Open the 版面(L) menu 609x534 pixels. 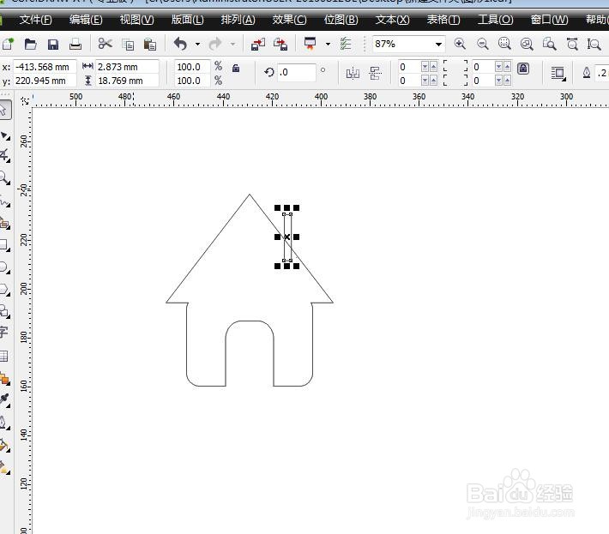[187, 20]
